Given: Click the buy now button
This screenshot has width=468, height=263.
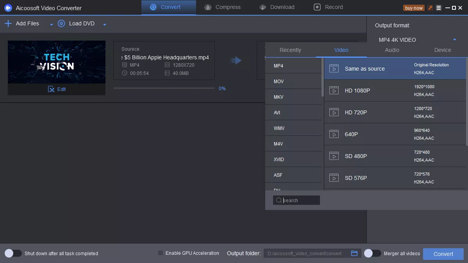Looking at the screenshot, I should [414, 8].
